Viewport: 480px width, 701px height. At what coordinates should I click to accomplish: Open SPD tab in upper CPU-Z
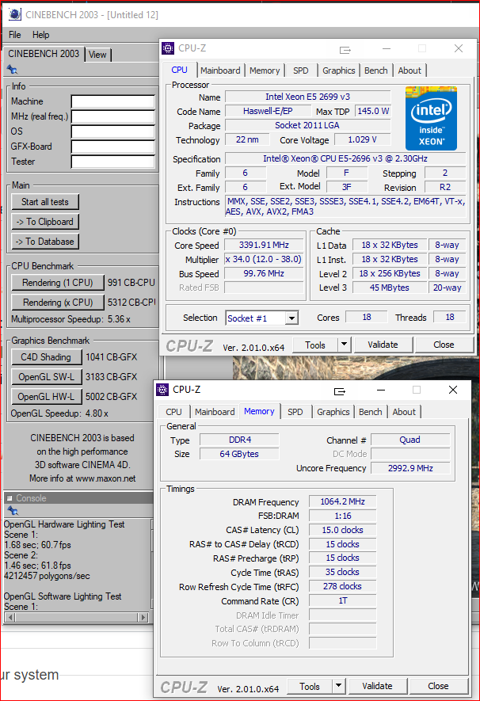pyautogui.click(x=301, y=70)
